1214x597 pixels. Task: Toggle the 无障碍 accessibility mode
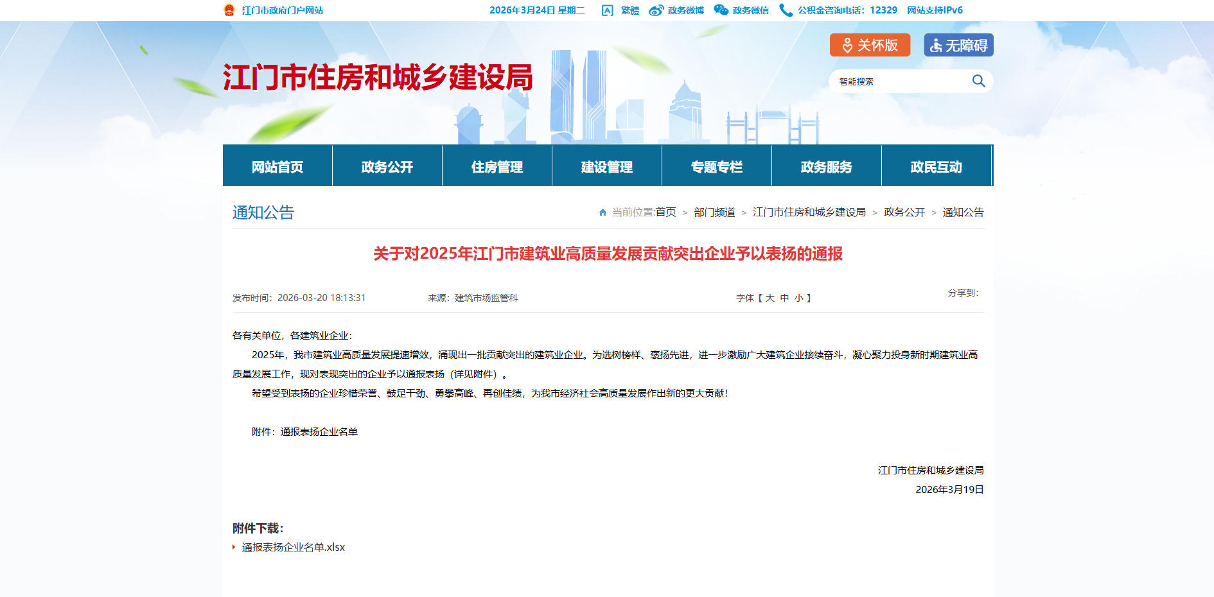[958, 45]
